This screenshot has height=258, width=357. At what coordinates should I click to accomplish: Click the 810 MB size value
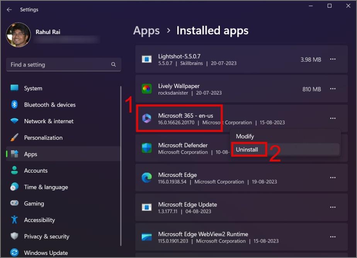311,89
